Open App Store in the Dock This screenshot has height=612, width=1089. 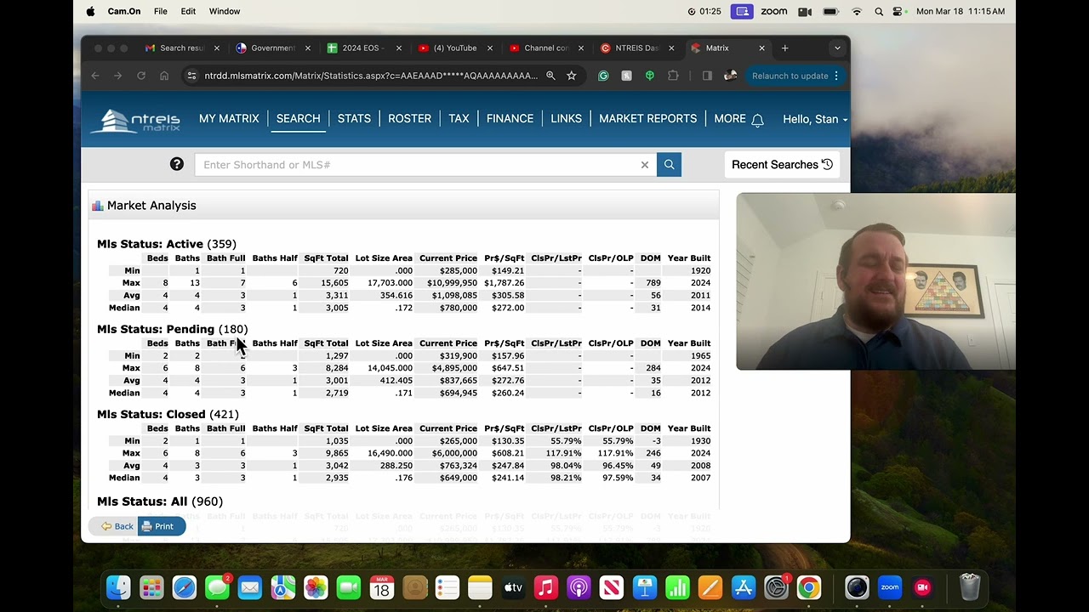tap(744, 587)
